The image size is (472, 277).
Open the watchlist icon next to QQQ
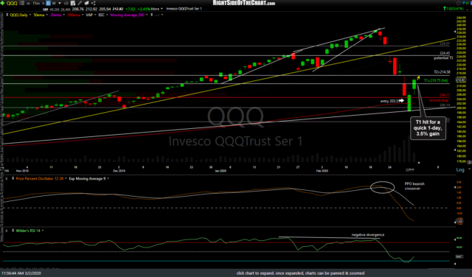tap(22, 3)
